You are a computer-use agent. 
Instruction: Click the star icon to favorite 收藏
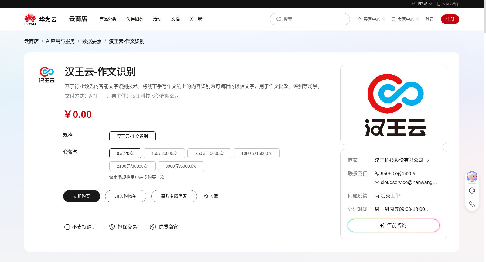click(x=206, y=196)
